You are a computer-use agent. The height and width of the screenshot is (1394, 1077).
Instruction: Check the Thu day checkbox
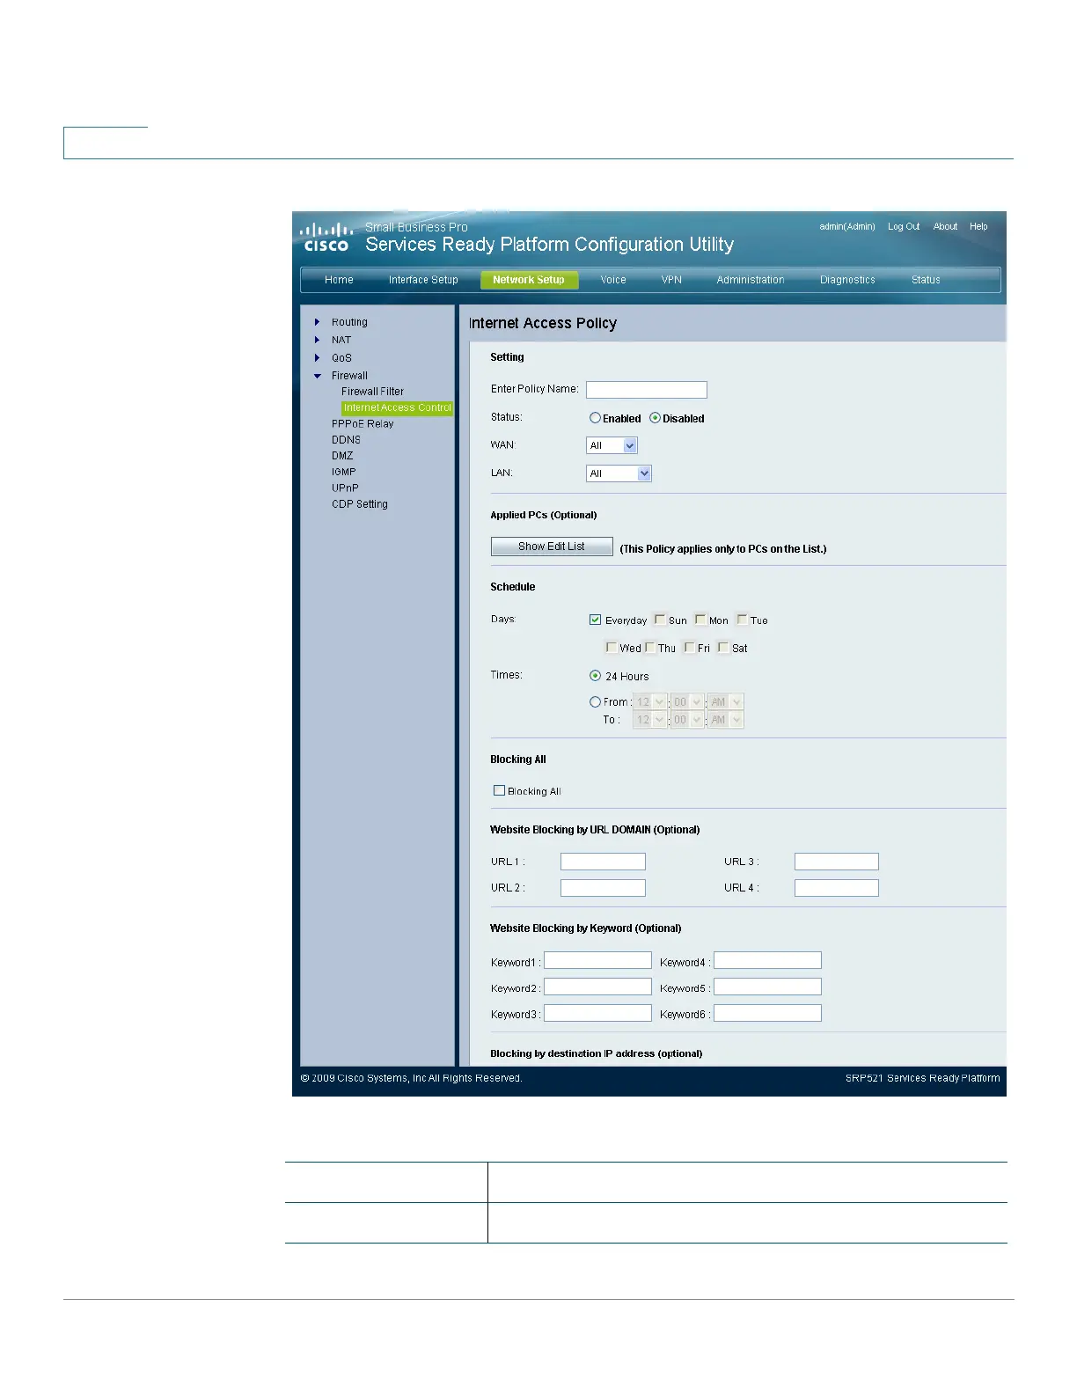click(x=650, y=648)
